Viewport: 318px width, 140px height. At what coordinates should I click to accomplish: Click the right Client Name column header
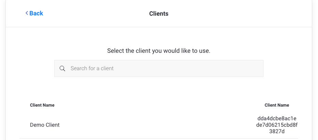(x=276, y=105)
